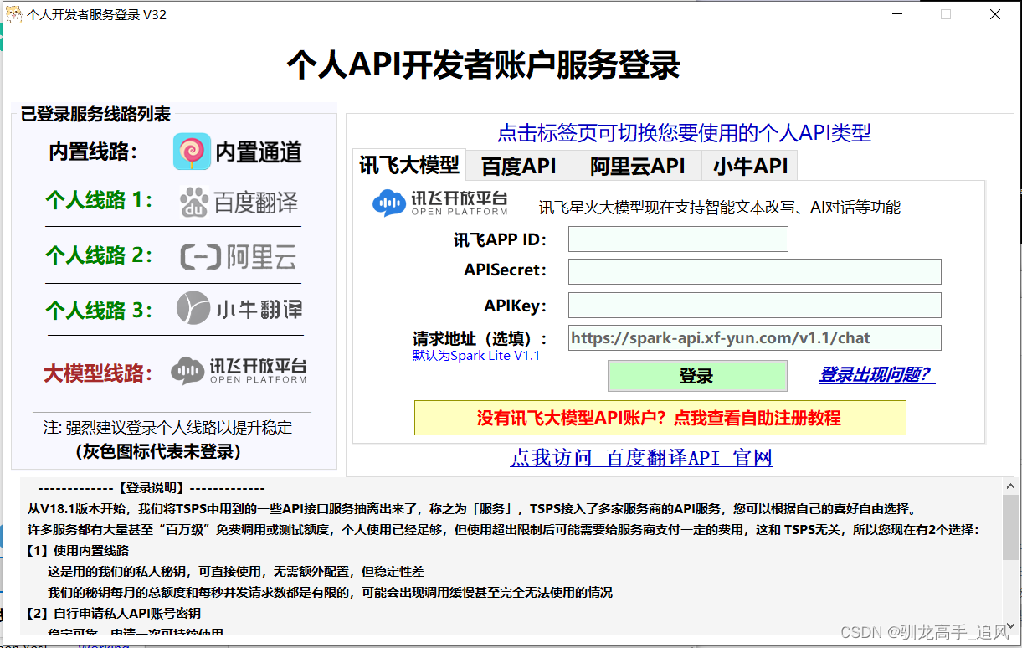Click the green 登录 button
The width and height of the screenshot is (1022, 648).
coord(697,376)
